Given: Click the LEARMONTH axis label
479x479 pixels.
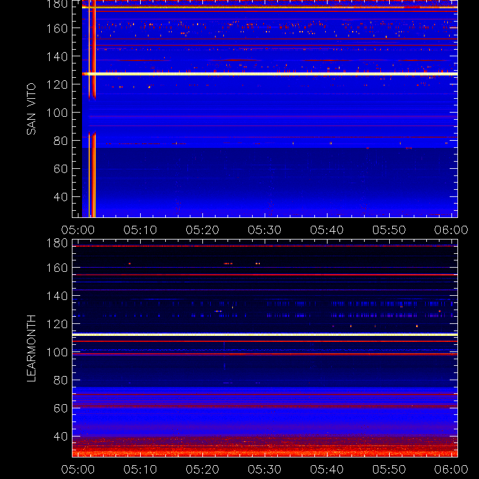Looking at the screenshot, I should tap(32, 348).
